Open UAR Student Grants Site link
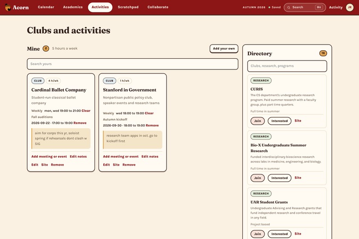The width and height of the screenshot is (359, 239). coord(298,234)
